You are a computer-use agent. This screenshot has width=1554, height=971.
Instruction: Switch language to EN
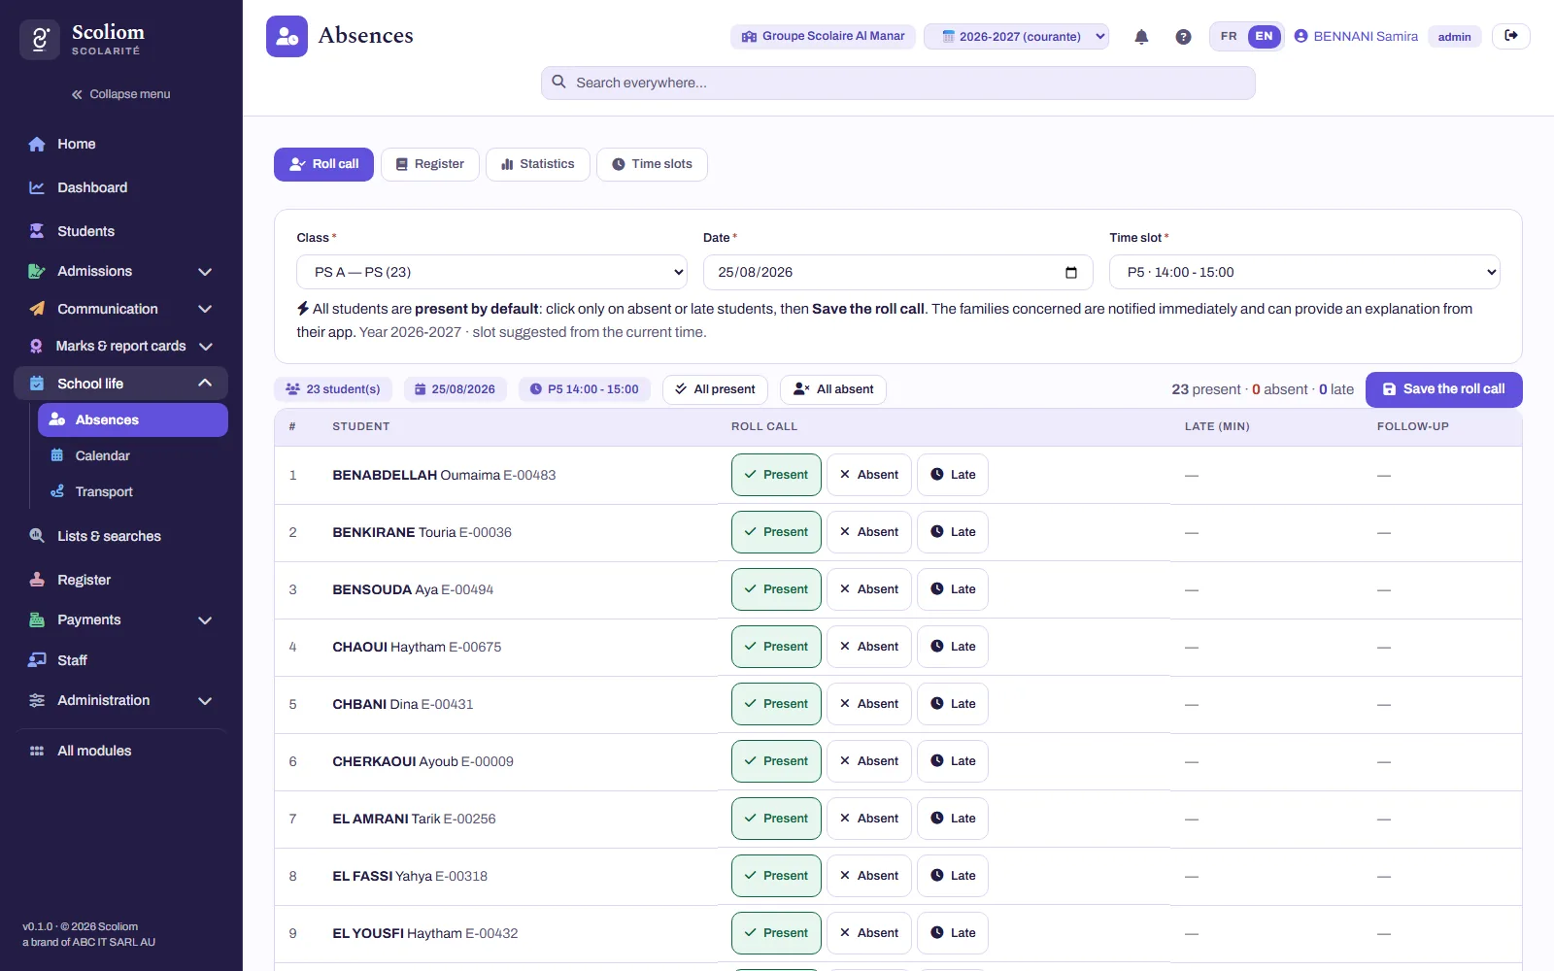(x=1264, y=36)
